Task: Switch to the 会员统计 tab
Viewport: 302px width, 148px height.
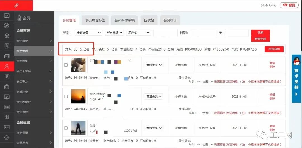Action: [x=170, y=20]
